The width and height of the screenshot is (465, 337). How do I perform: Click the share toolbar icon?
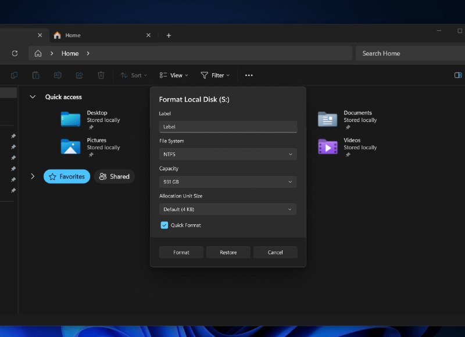[79, 76]
